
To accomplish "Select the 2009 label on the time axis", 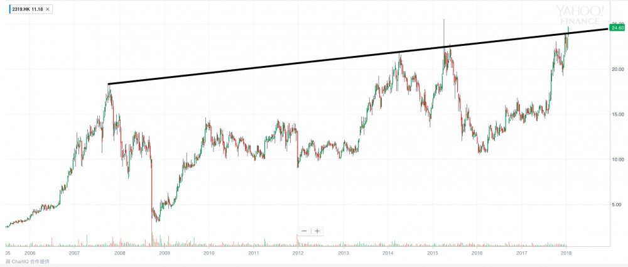I will click(x=164, y=253).
